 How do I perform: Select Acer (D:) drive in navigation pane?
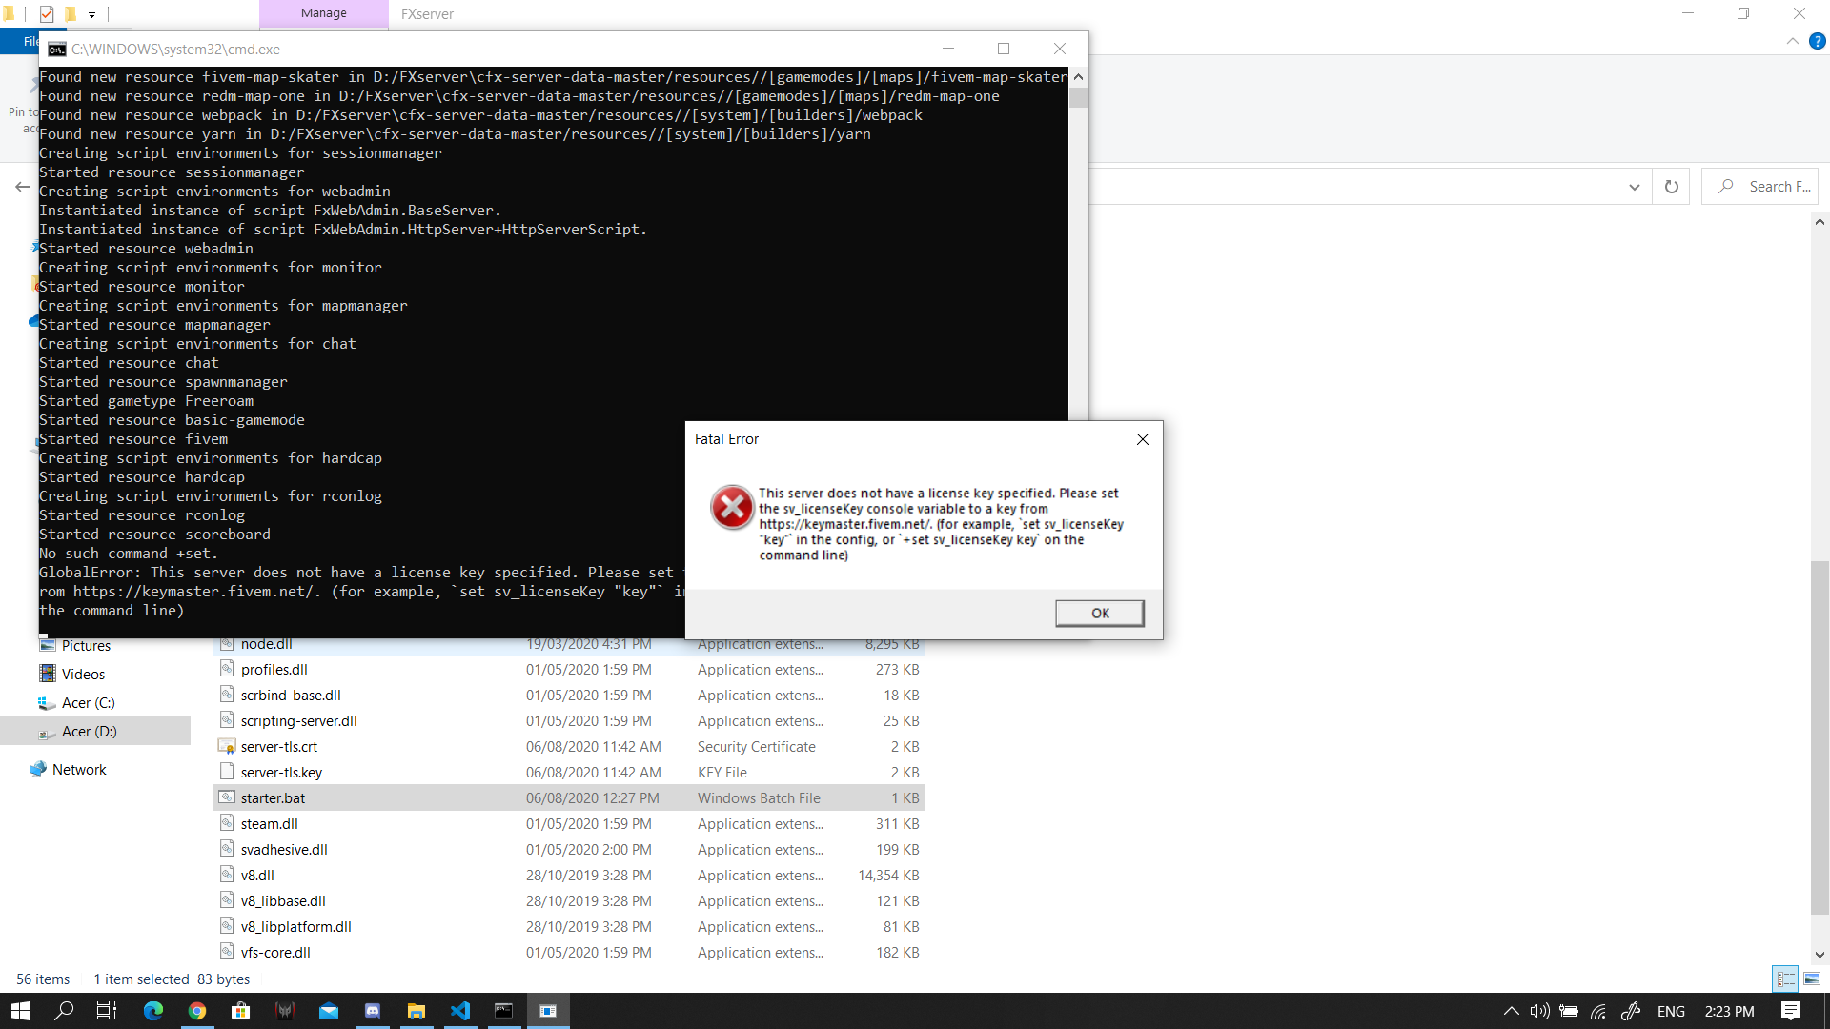89,732
